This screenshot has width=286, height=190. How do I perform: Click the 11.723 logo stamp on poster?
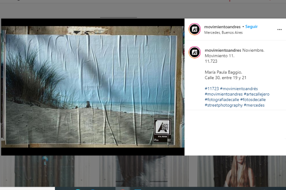tap(162, 130)
